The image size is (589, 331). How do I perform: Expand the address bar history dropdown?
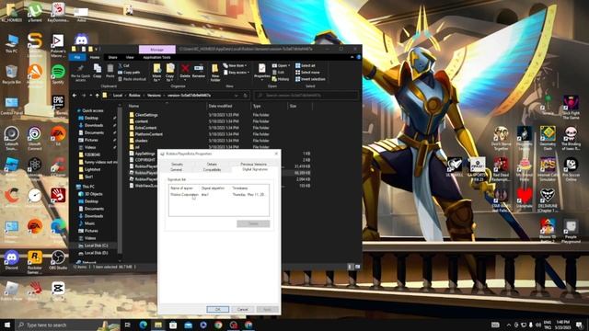click(x=237, y=96)
